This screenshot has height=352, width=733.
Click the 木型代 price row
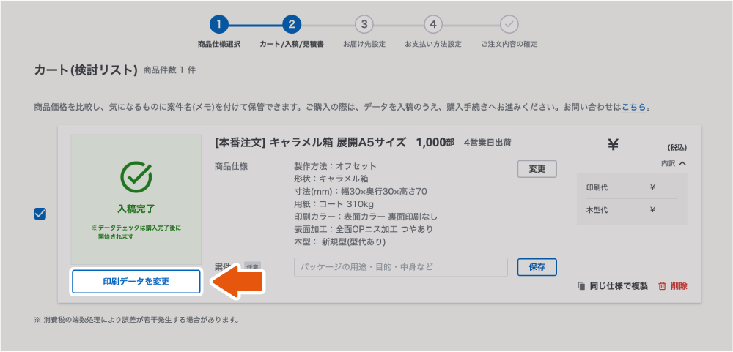[632, 210]
